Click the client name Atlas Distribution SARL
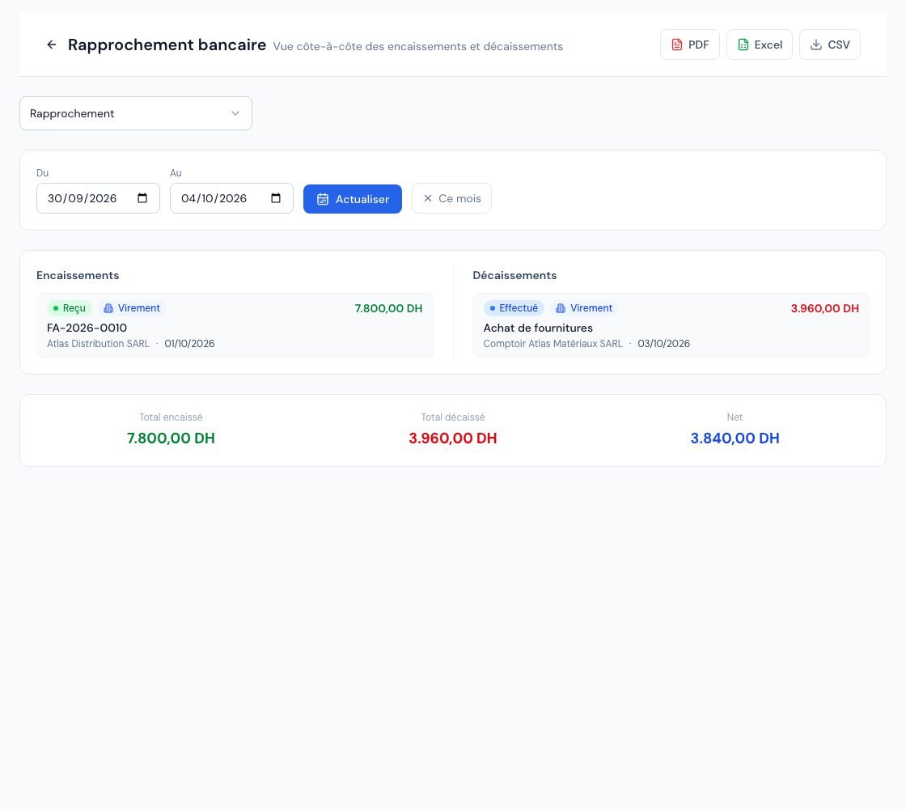The image size is (906, 809). [98, 344]
